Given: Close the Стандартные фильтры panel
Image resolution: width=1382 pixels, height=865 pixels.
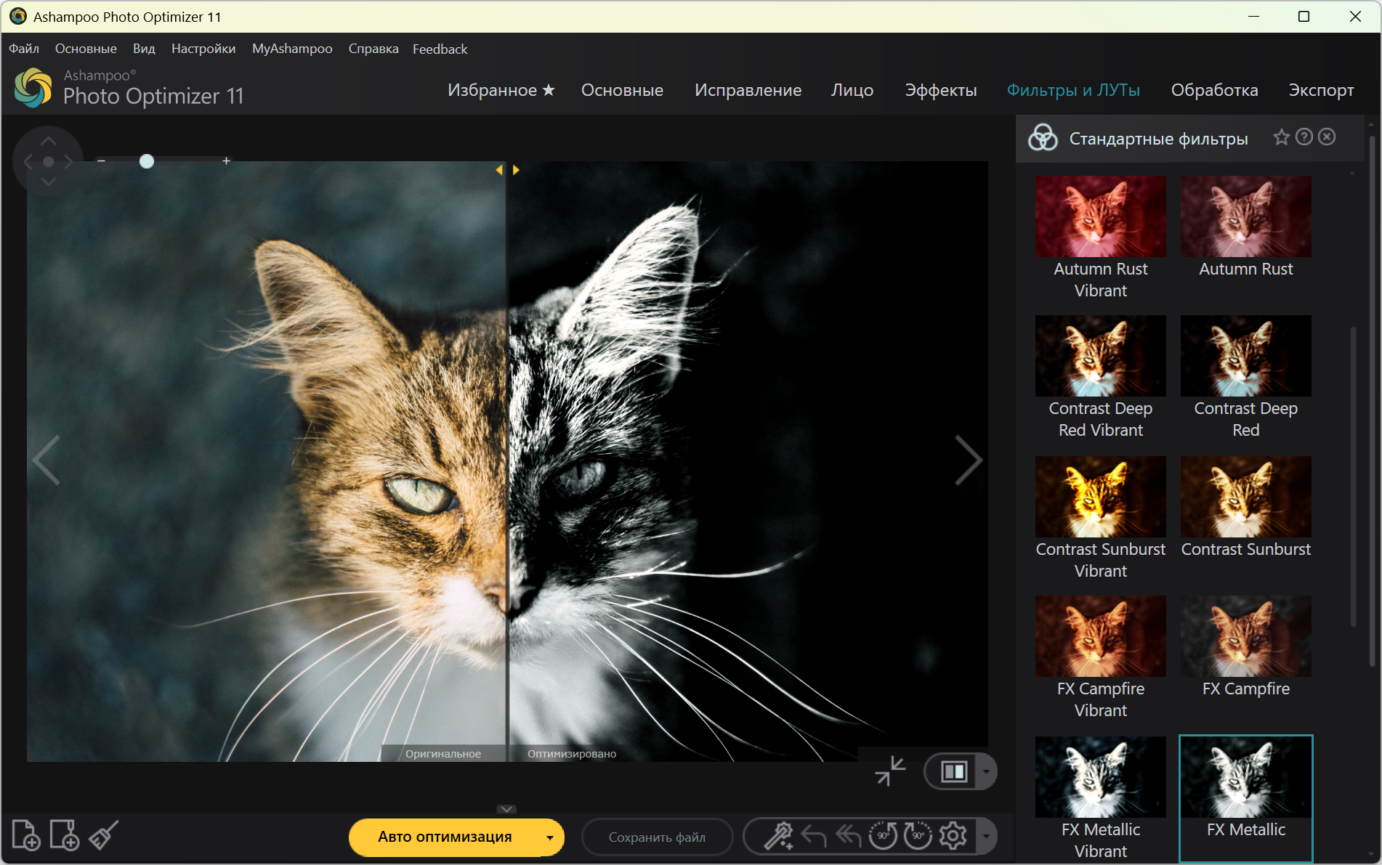Looking at the screenshot, I should [1327, 137].
